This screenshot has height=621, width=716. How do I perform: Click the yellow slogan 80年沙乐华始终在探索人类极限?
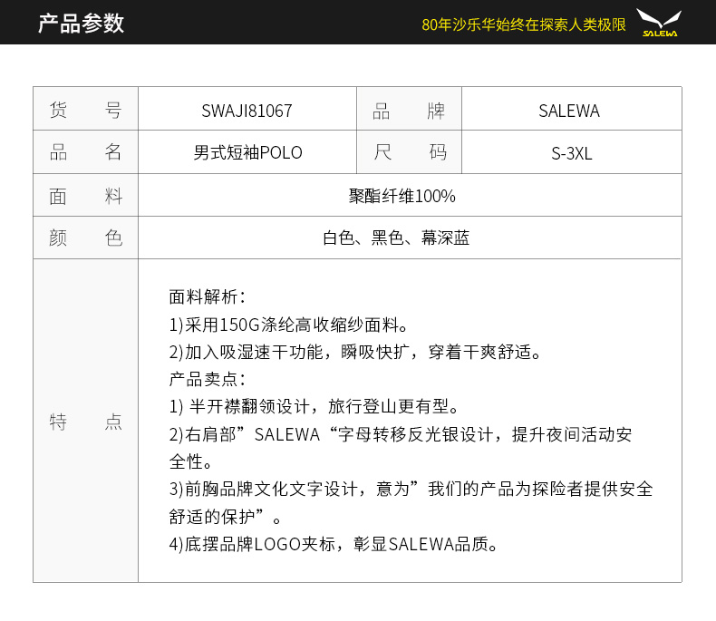pyautogui.click(x=524, y=24)
